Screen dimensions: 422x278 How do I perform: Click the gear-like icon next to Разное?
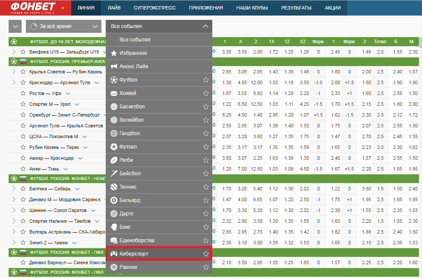coord(114,267)
